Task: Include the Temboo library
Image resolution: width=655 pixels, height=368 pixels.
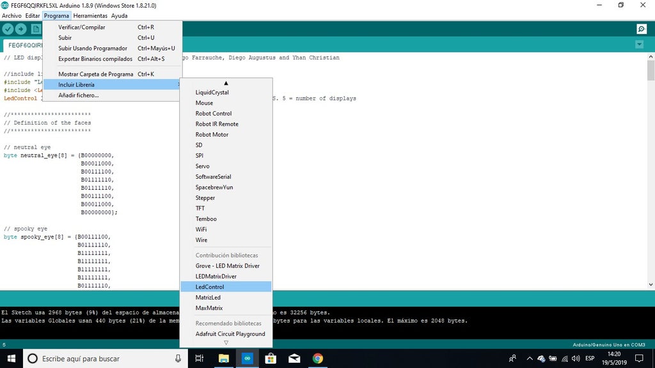Action: pos(226,218)
